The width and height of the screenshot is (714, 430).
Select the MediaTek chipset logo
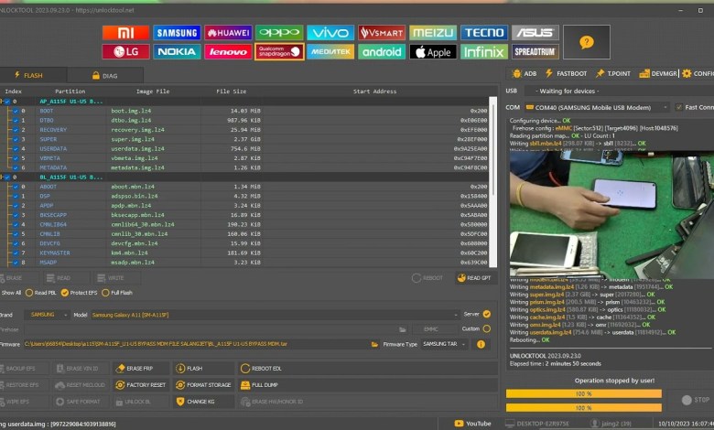pyautogui.click(x=330, y=52)
